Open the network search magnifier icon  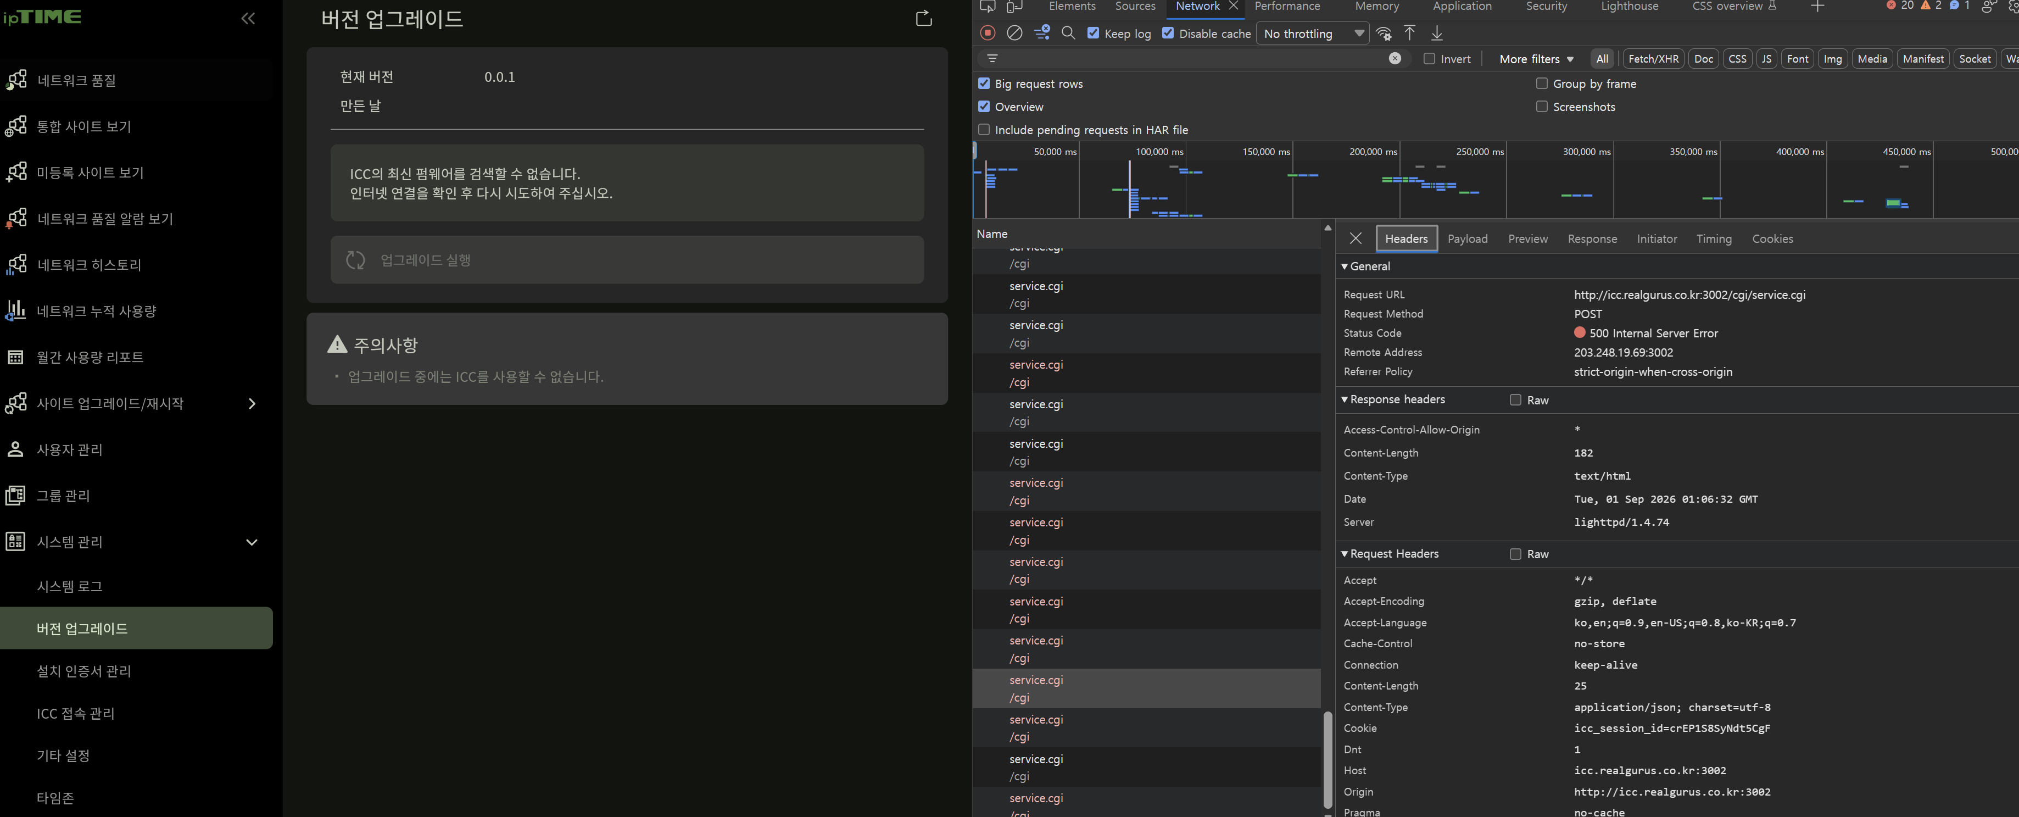coord(1068,33)
